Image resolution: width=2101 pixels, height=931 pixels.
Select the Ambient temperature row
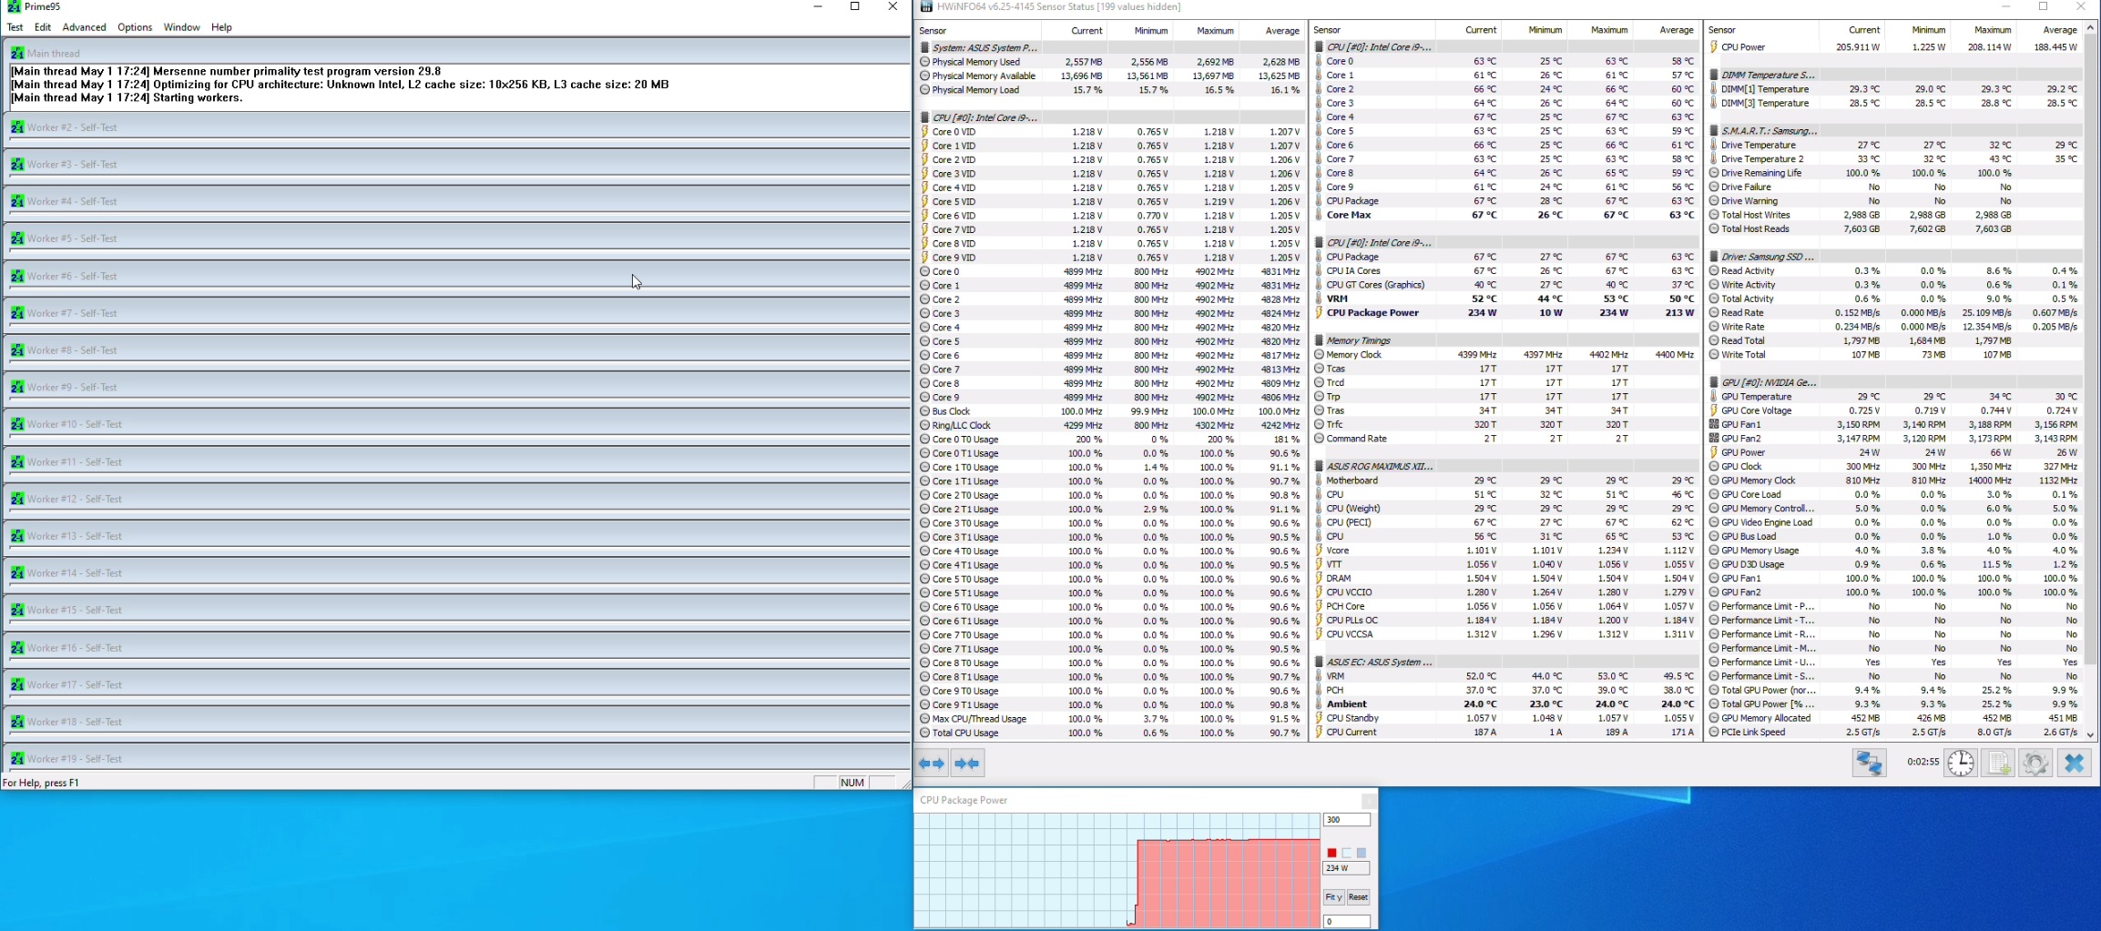[x=1504, y=704]
